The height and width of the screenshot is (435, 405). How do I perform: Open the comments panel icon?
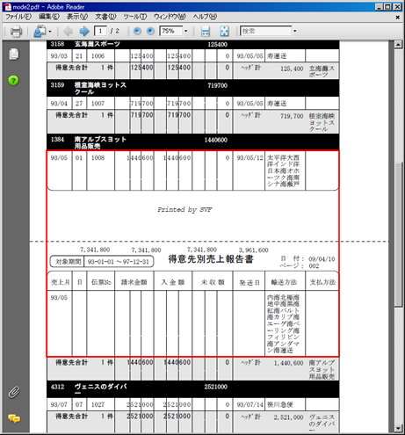pos(14,418)
